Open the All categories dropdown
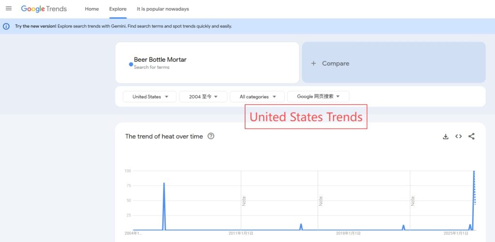Screen dimensions: 495x242 click(x=257, y=97)
